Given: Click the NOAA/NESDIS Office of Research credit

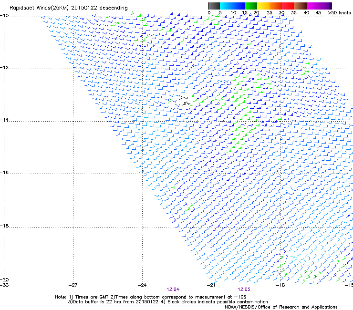Looking at the screenshot, I should click(x=281, y=307).
